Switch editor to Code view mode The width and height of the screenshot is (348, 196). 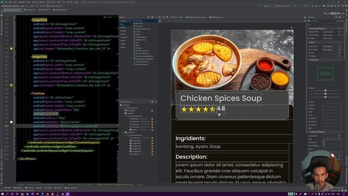click(x=327, y=14)
